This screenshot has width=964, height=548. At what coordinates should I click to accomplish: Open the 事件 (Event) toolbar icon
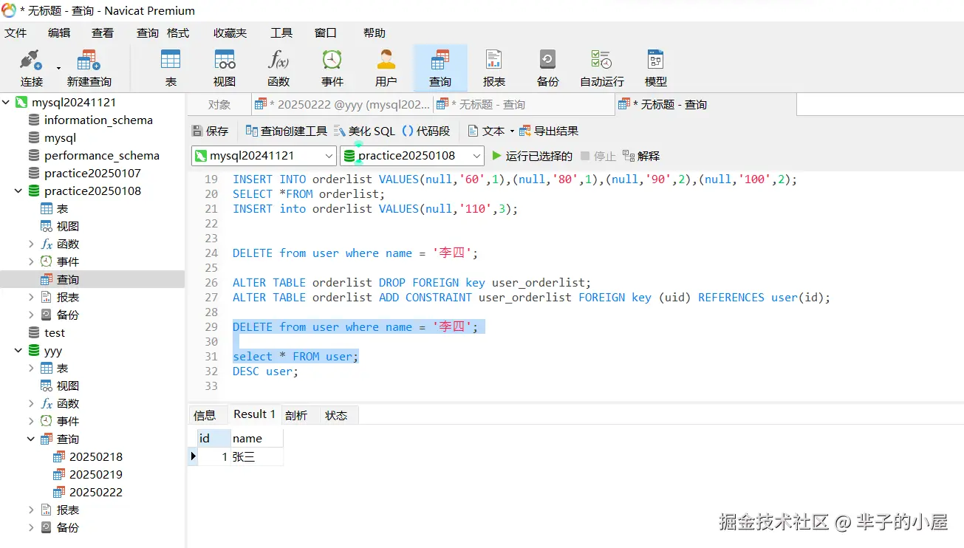click(x=332, y=68)
